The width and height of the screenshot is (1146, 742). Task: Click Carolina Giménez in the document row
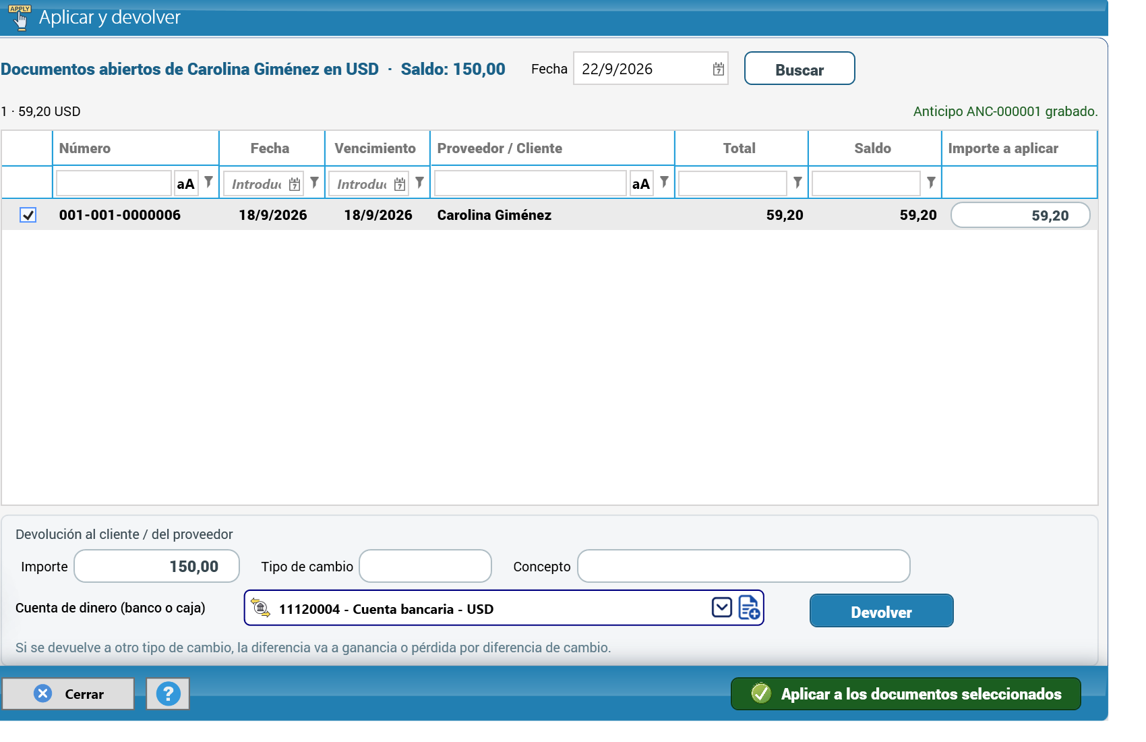(x=494, y=215)
